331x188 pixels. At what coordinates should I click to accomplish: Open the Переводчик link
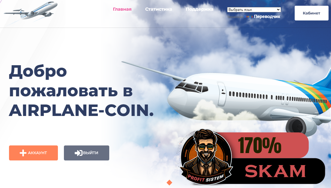pos(267,17)
